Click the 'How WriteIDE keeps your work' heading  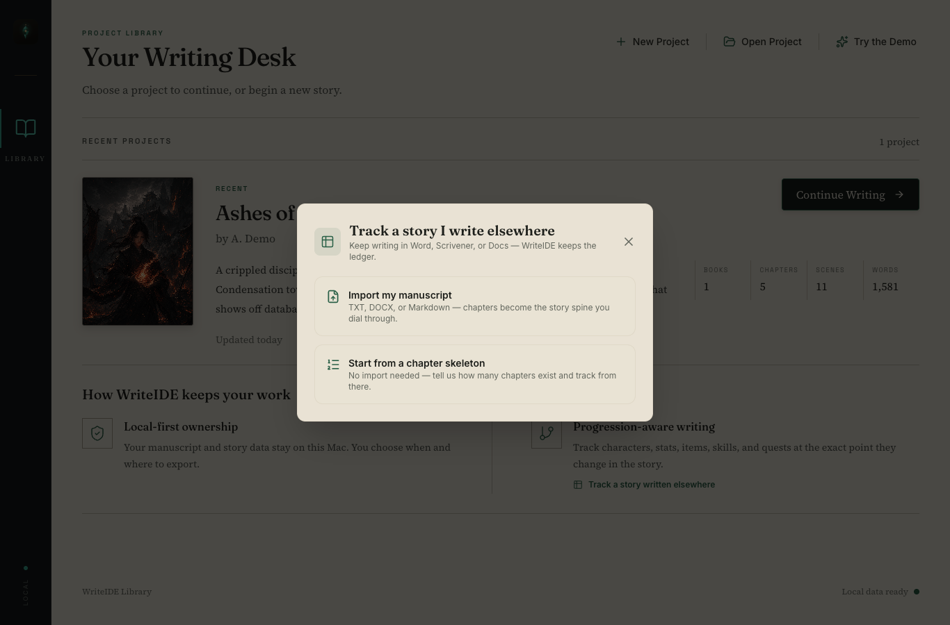point(186,394)
